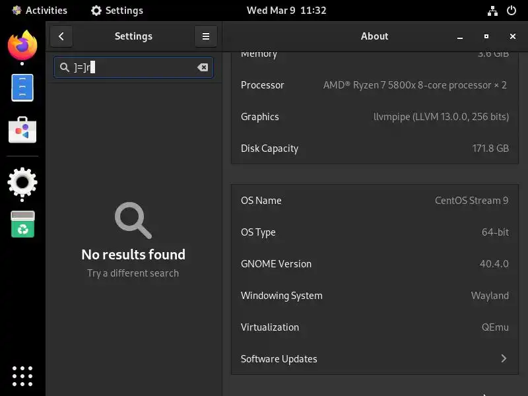
Task: Click the QEmu value
Action: 495,327
